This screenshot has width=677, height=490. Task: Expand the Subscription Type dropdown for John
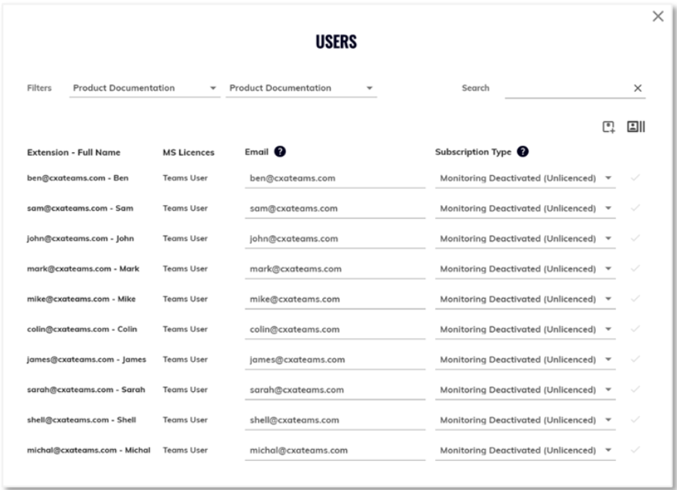tap(525, 238)
